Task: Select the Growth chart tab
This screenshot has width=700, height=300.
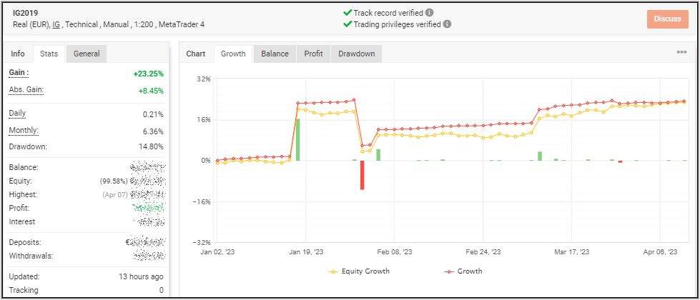Action: click(x=233, y=54)
